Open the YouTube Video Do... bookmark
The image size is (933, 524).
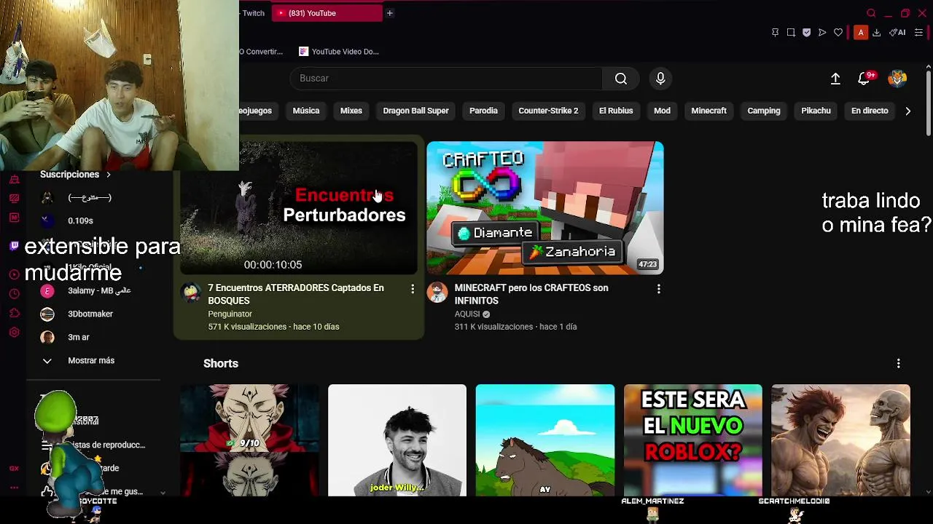coord(339,52)
